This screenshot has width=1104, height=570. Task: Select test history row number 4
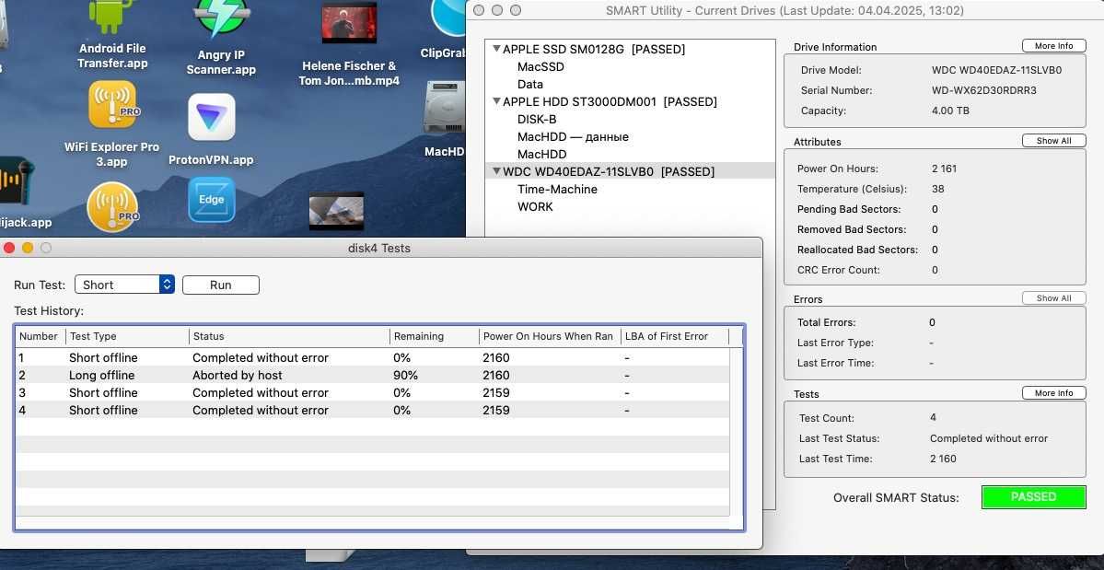click(373, 411)
